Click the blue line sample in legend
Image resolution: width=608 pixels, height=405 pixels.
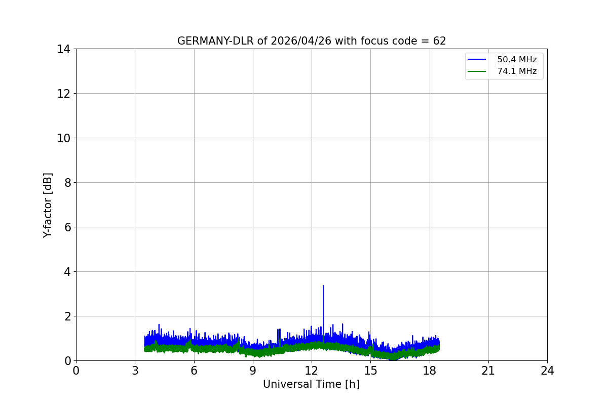click(x=478, y=60)
